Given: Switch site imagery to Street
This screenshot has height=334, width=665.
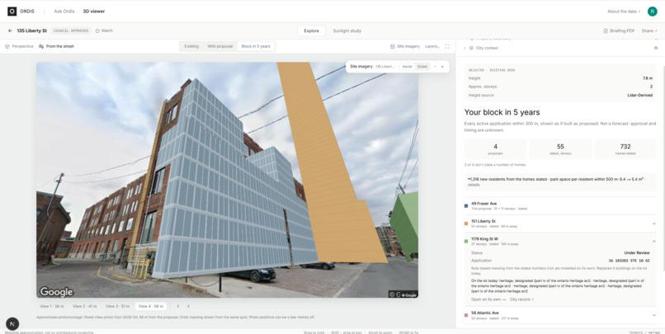Looking at the screenshot, I should [422, 67].
